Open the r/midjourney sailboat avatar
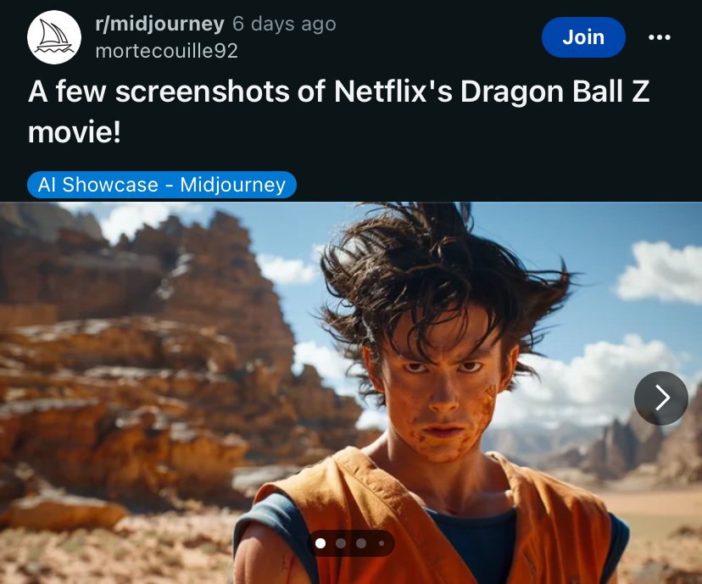This screenshot has width=702, height=584. tap(54, 37)
